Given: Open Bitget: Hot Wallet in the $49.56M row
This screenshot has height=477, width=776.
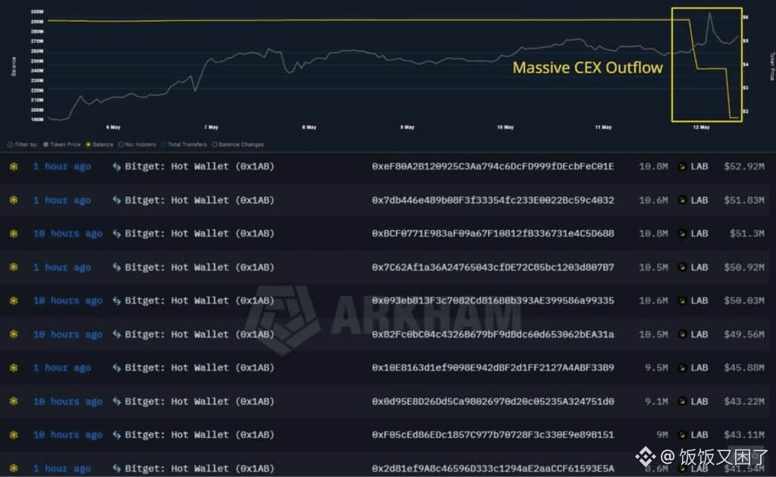Looking at the screenshot, I should [x=199, y=334].
